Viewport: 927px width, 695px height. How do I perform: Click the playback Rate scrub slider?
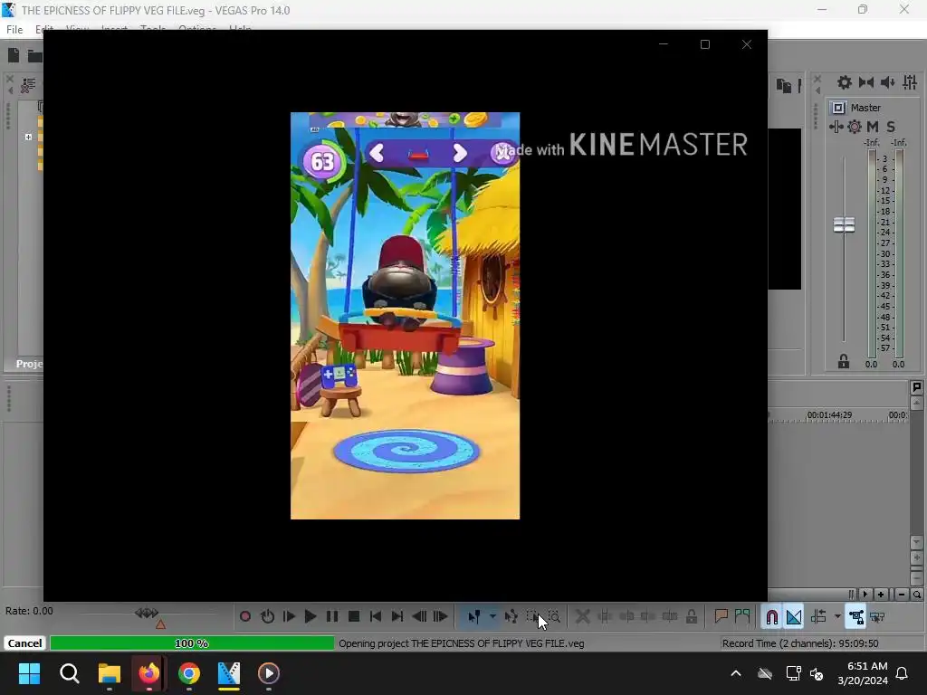[x=147, y=614]
